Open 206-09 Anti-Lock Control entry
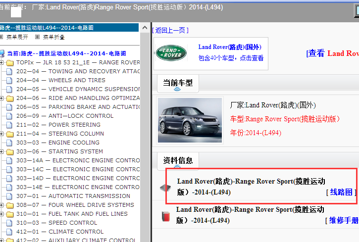Screen dimensions: 359x242 65,116
